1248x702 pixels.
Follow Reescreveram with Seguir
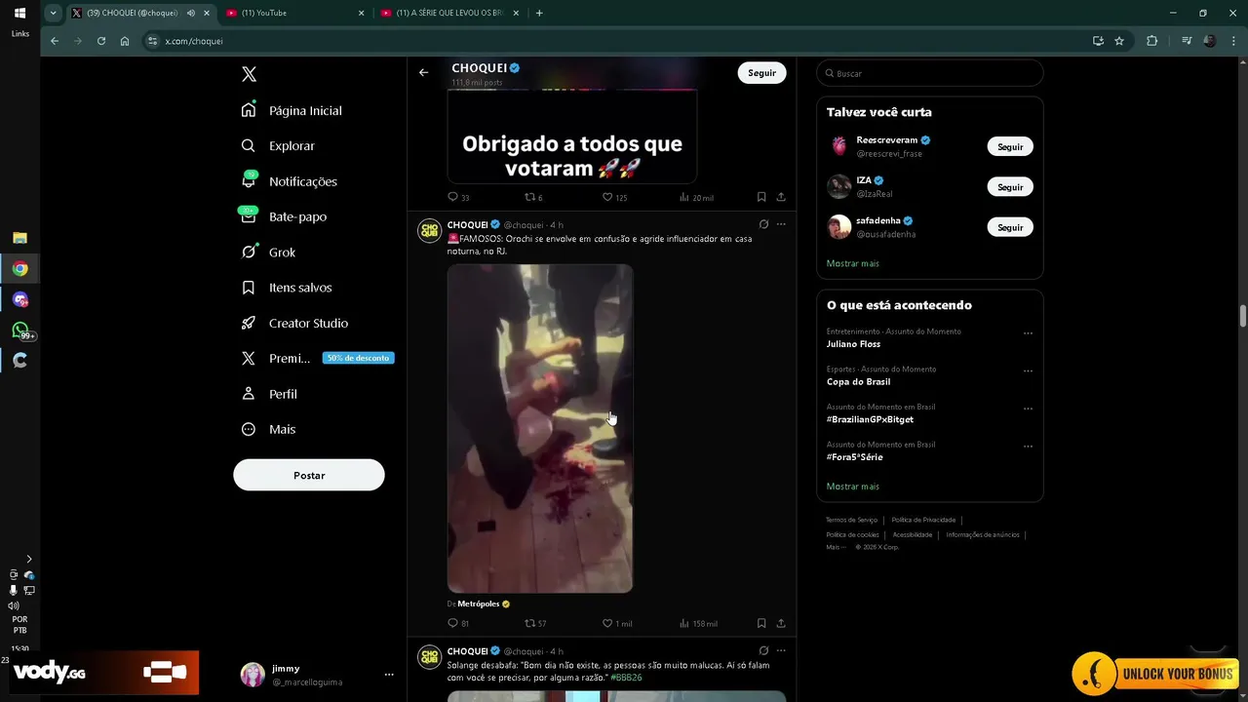tap(1010, 146)
